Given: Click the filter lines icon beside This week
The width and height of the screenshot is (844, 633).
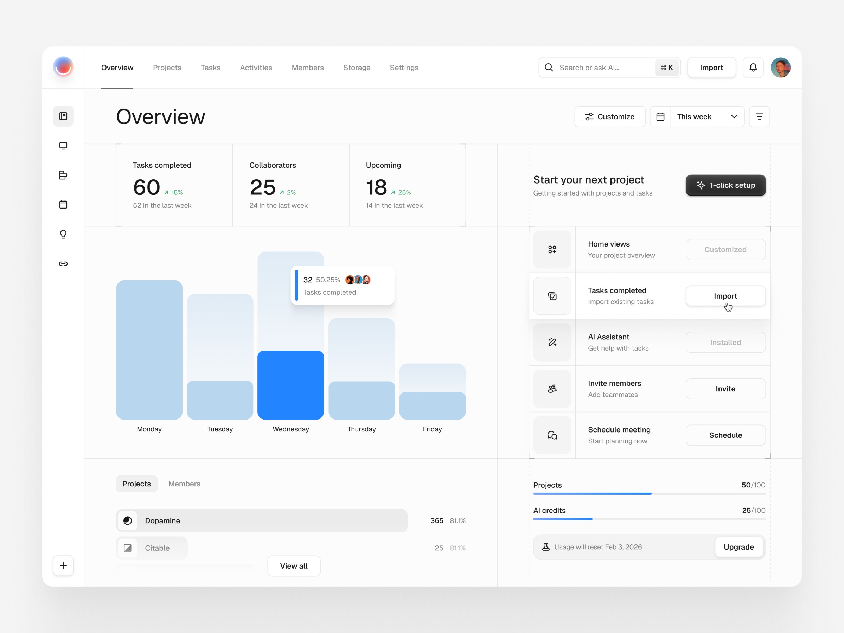Looking at the screenshot, I should [x=759, y=117].
